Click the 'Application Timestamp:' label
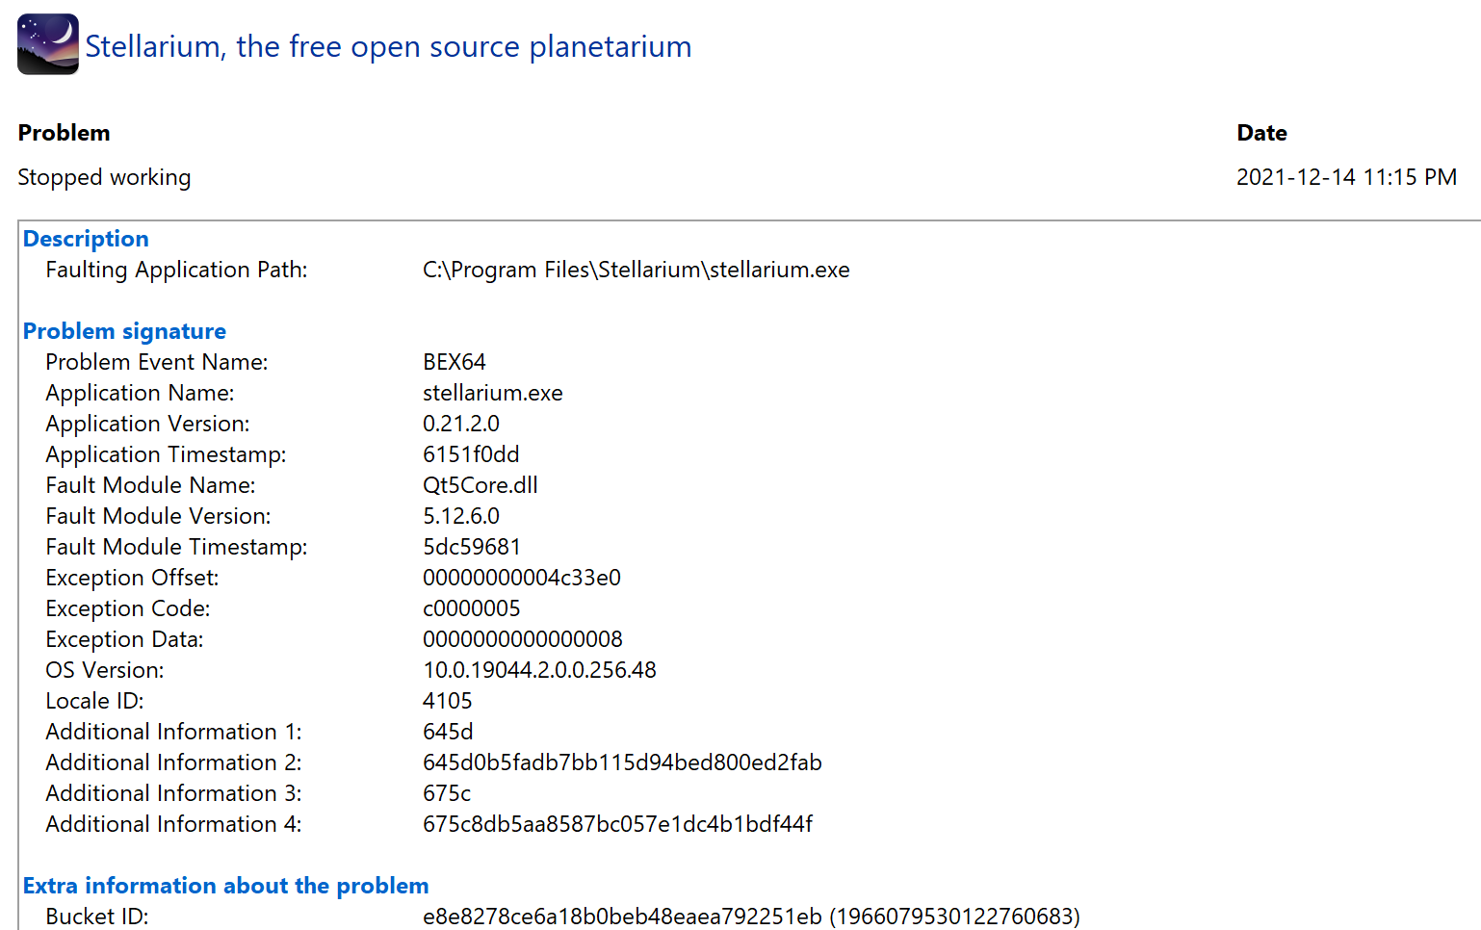The image size is (1481, 930). pyautogui.click(x=166, y=454)
